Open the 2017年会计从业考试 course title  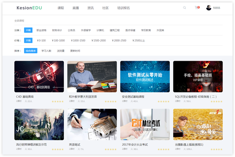coord(135,144)
